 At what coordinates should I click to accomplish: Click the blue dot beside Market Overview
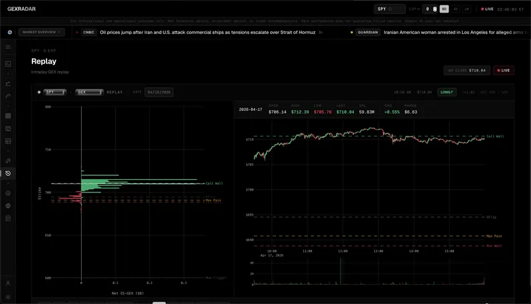(10, 32)
